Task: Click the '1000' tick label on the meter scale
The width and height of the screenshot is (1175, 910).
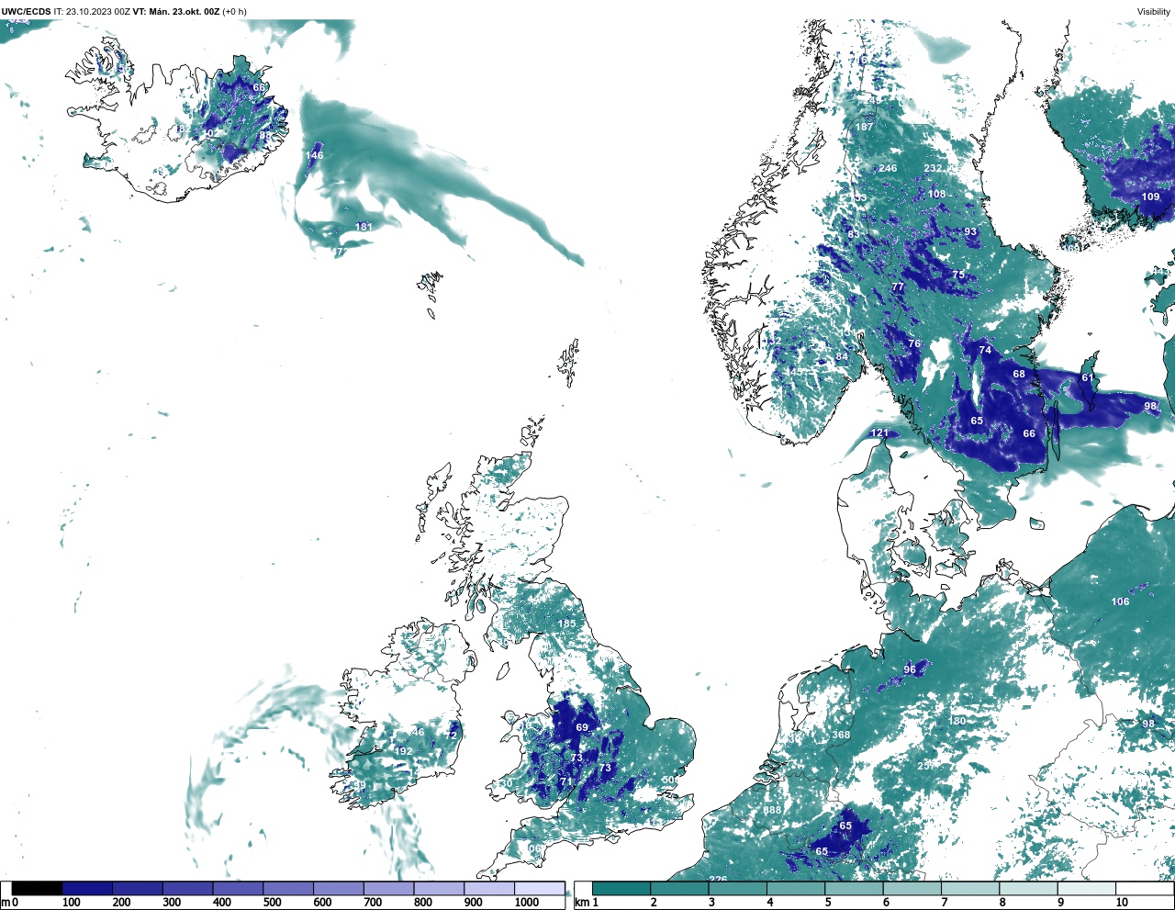Action: click(527, 903)
